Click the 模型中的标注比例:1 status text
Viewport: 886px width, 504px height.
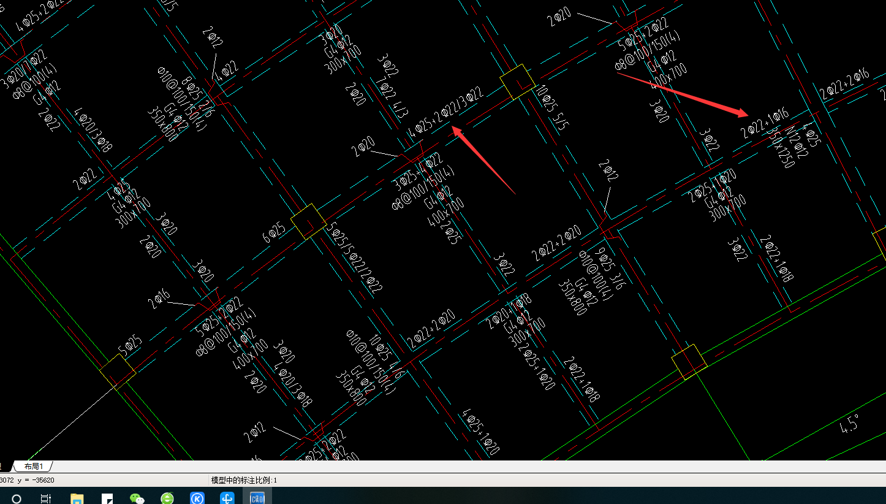click(x=244, y=480)
